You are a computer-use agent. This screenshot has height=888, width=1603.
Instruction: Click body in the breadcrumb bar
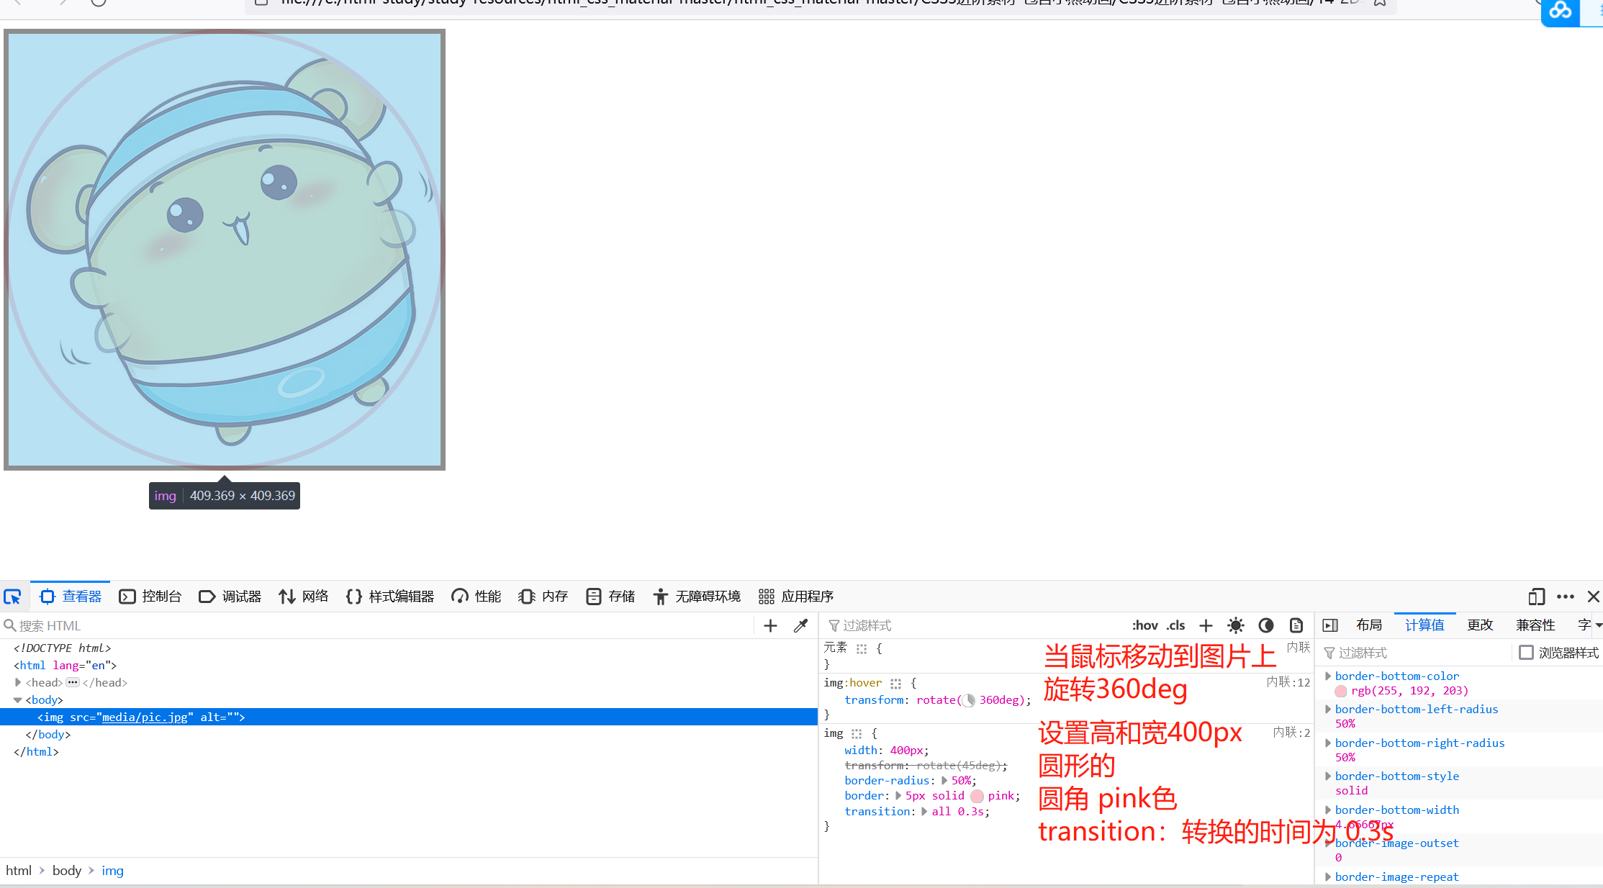point(67,871)
